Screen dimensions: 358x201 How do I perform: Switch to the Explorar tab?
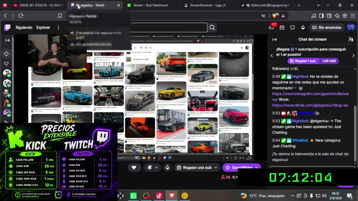pyautogui.click(x=43, y=27)
